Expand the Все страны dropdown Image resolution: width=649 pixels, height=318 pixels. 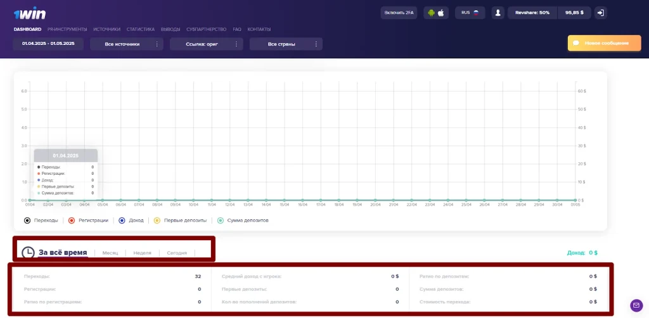(286, 44)
